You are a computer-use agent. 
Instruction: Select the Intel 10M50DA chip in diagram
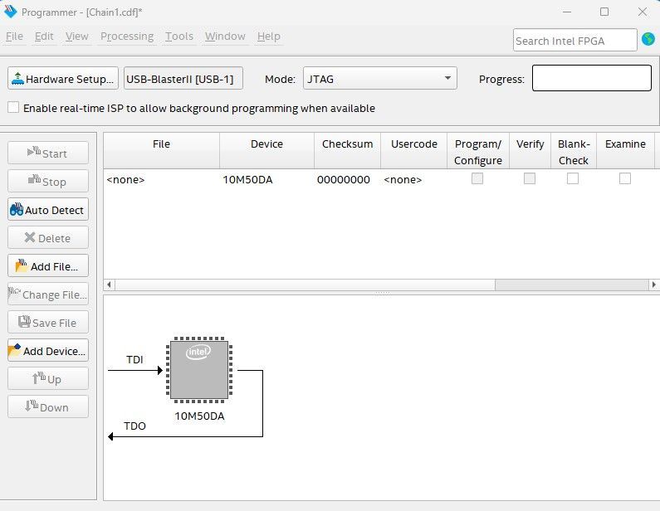tap(199, 370)
